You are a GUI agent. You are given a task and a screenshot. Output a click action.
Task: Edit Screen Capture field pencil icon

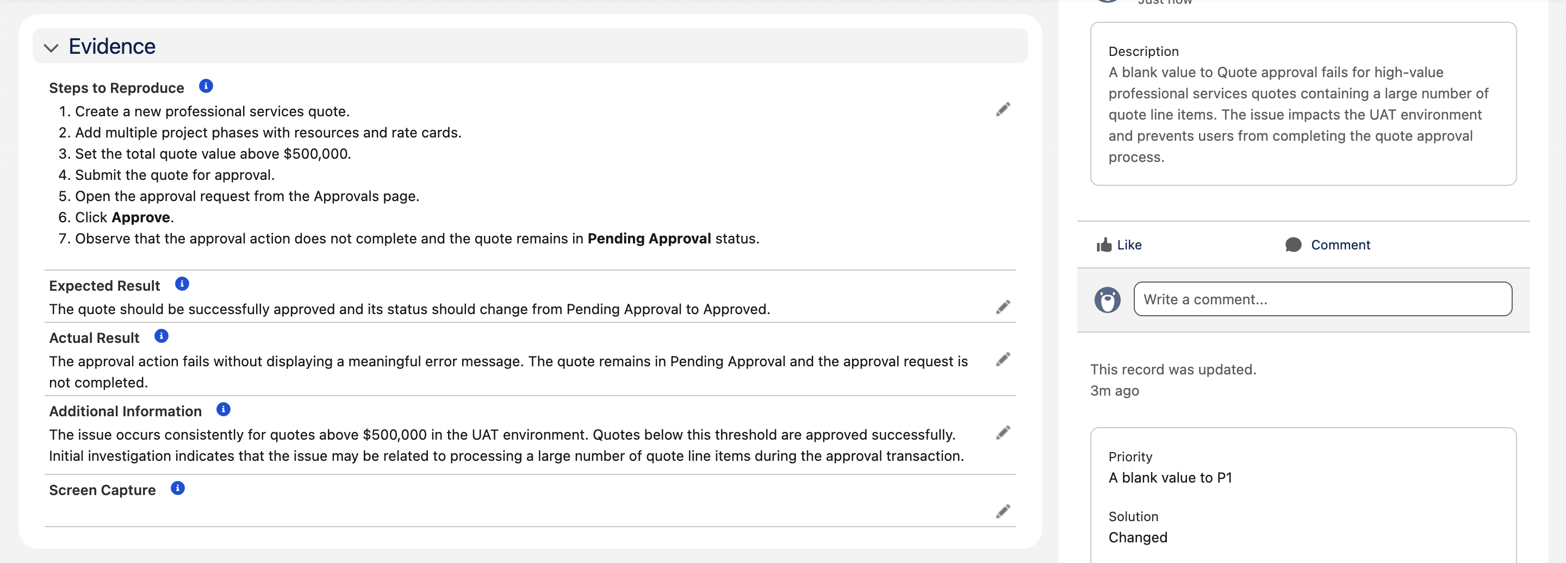coord(1003,511)
